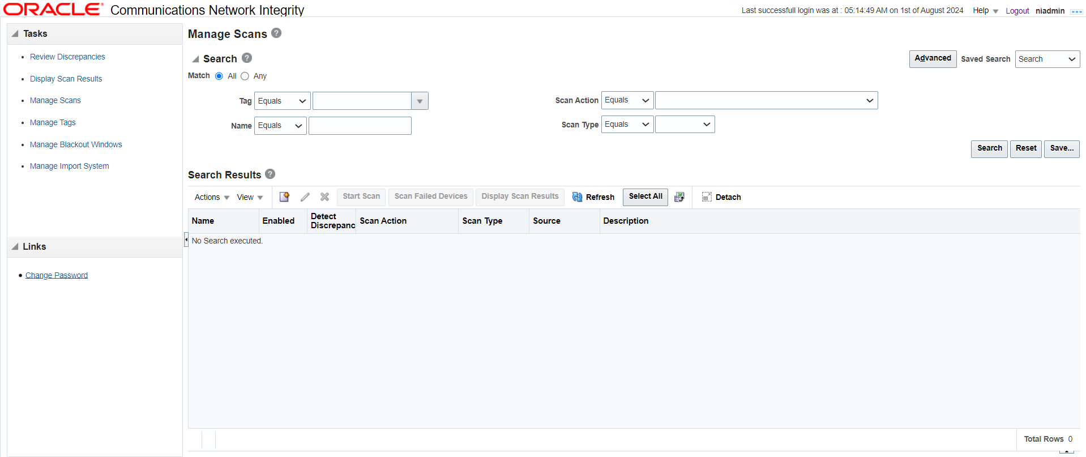Open help icon beside Manage Scans title
This screenshot has height=457, width=1086.
pyautogui.click(x=276, y=33)
